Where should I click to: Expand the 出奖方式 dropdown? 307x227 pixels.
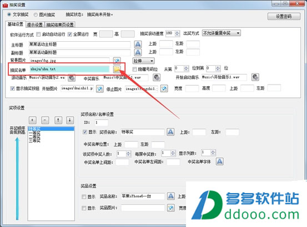[x=238, y=33]
